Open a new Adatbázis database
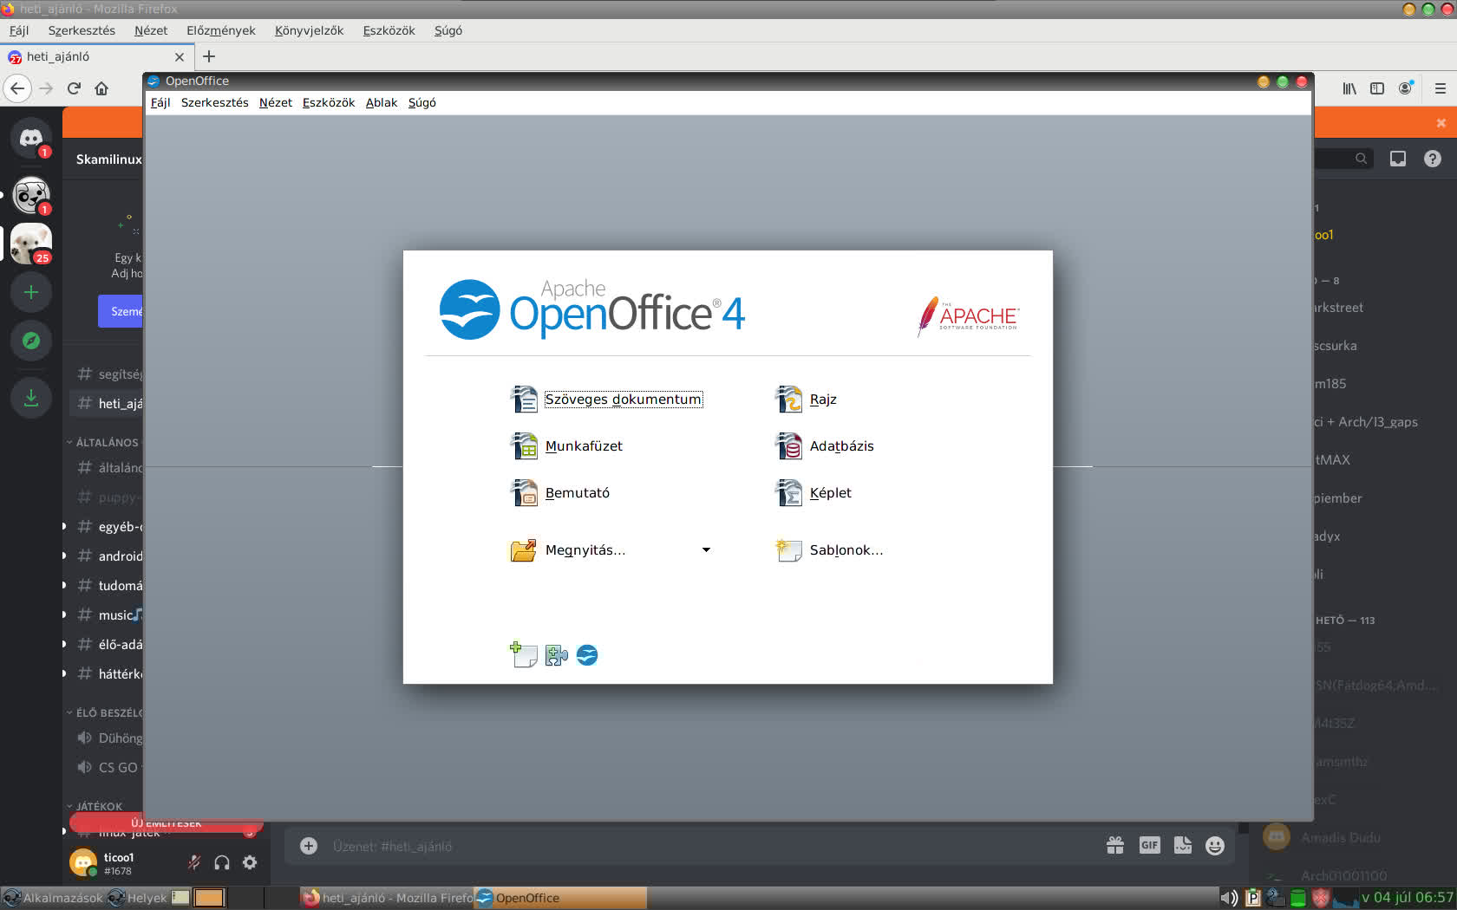Screen dimensions: 1457x910 pos(841,446)
